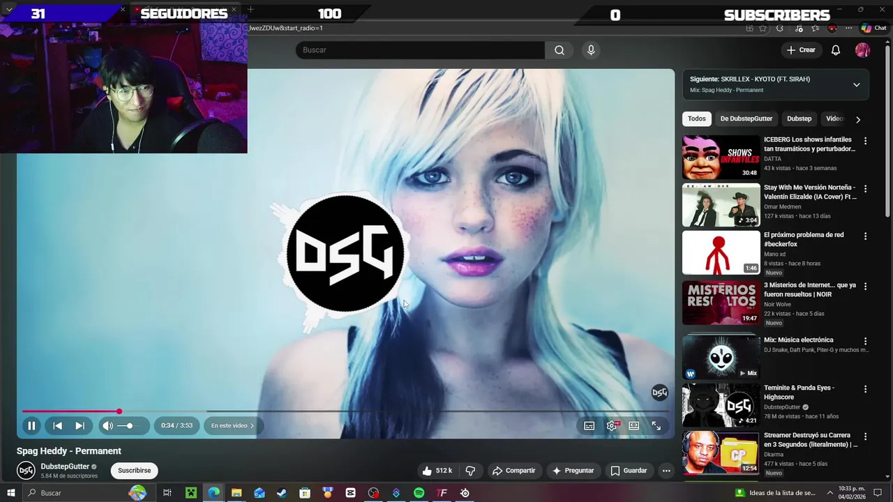Open the Compartir share button
893x502 pixels.
(x=514, y=471)
